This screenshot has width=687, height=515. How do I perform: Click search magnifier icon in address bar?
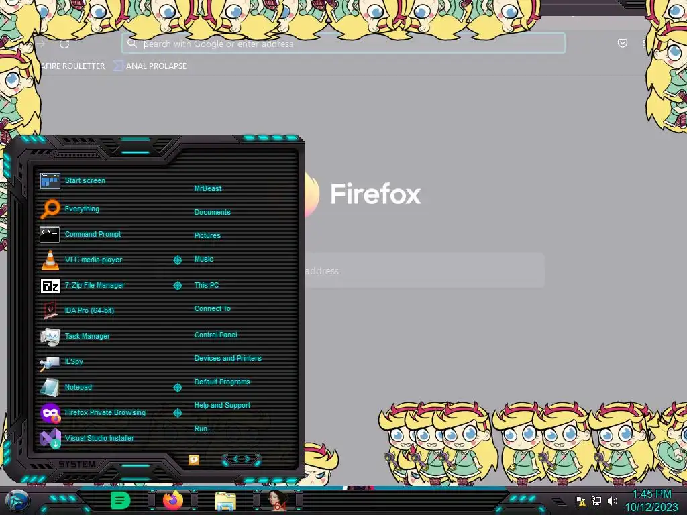(x=132, y=43)
